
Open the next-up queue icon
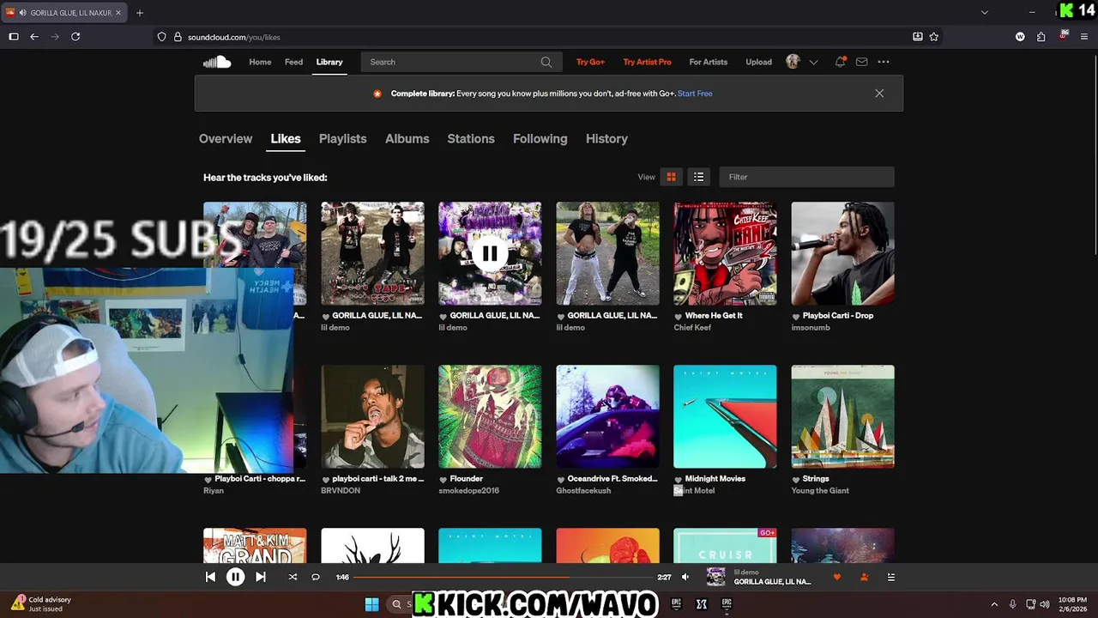tap(891, 578)
